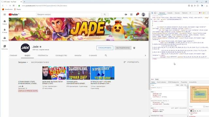Viewport: 209px width, 117px height.
Task: Click the Jade channel round avatar
Action: pos(25,48)
